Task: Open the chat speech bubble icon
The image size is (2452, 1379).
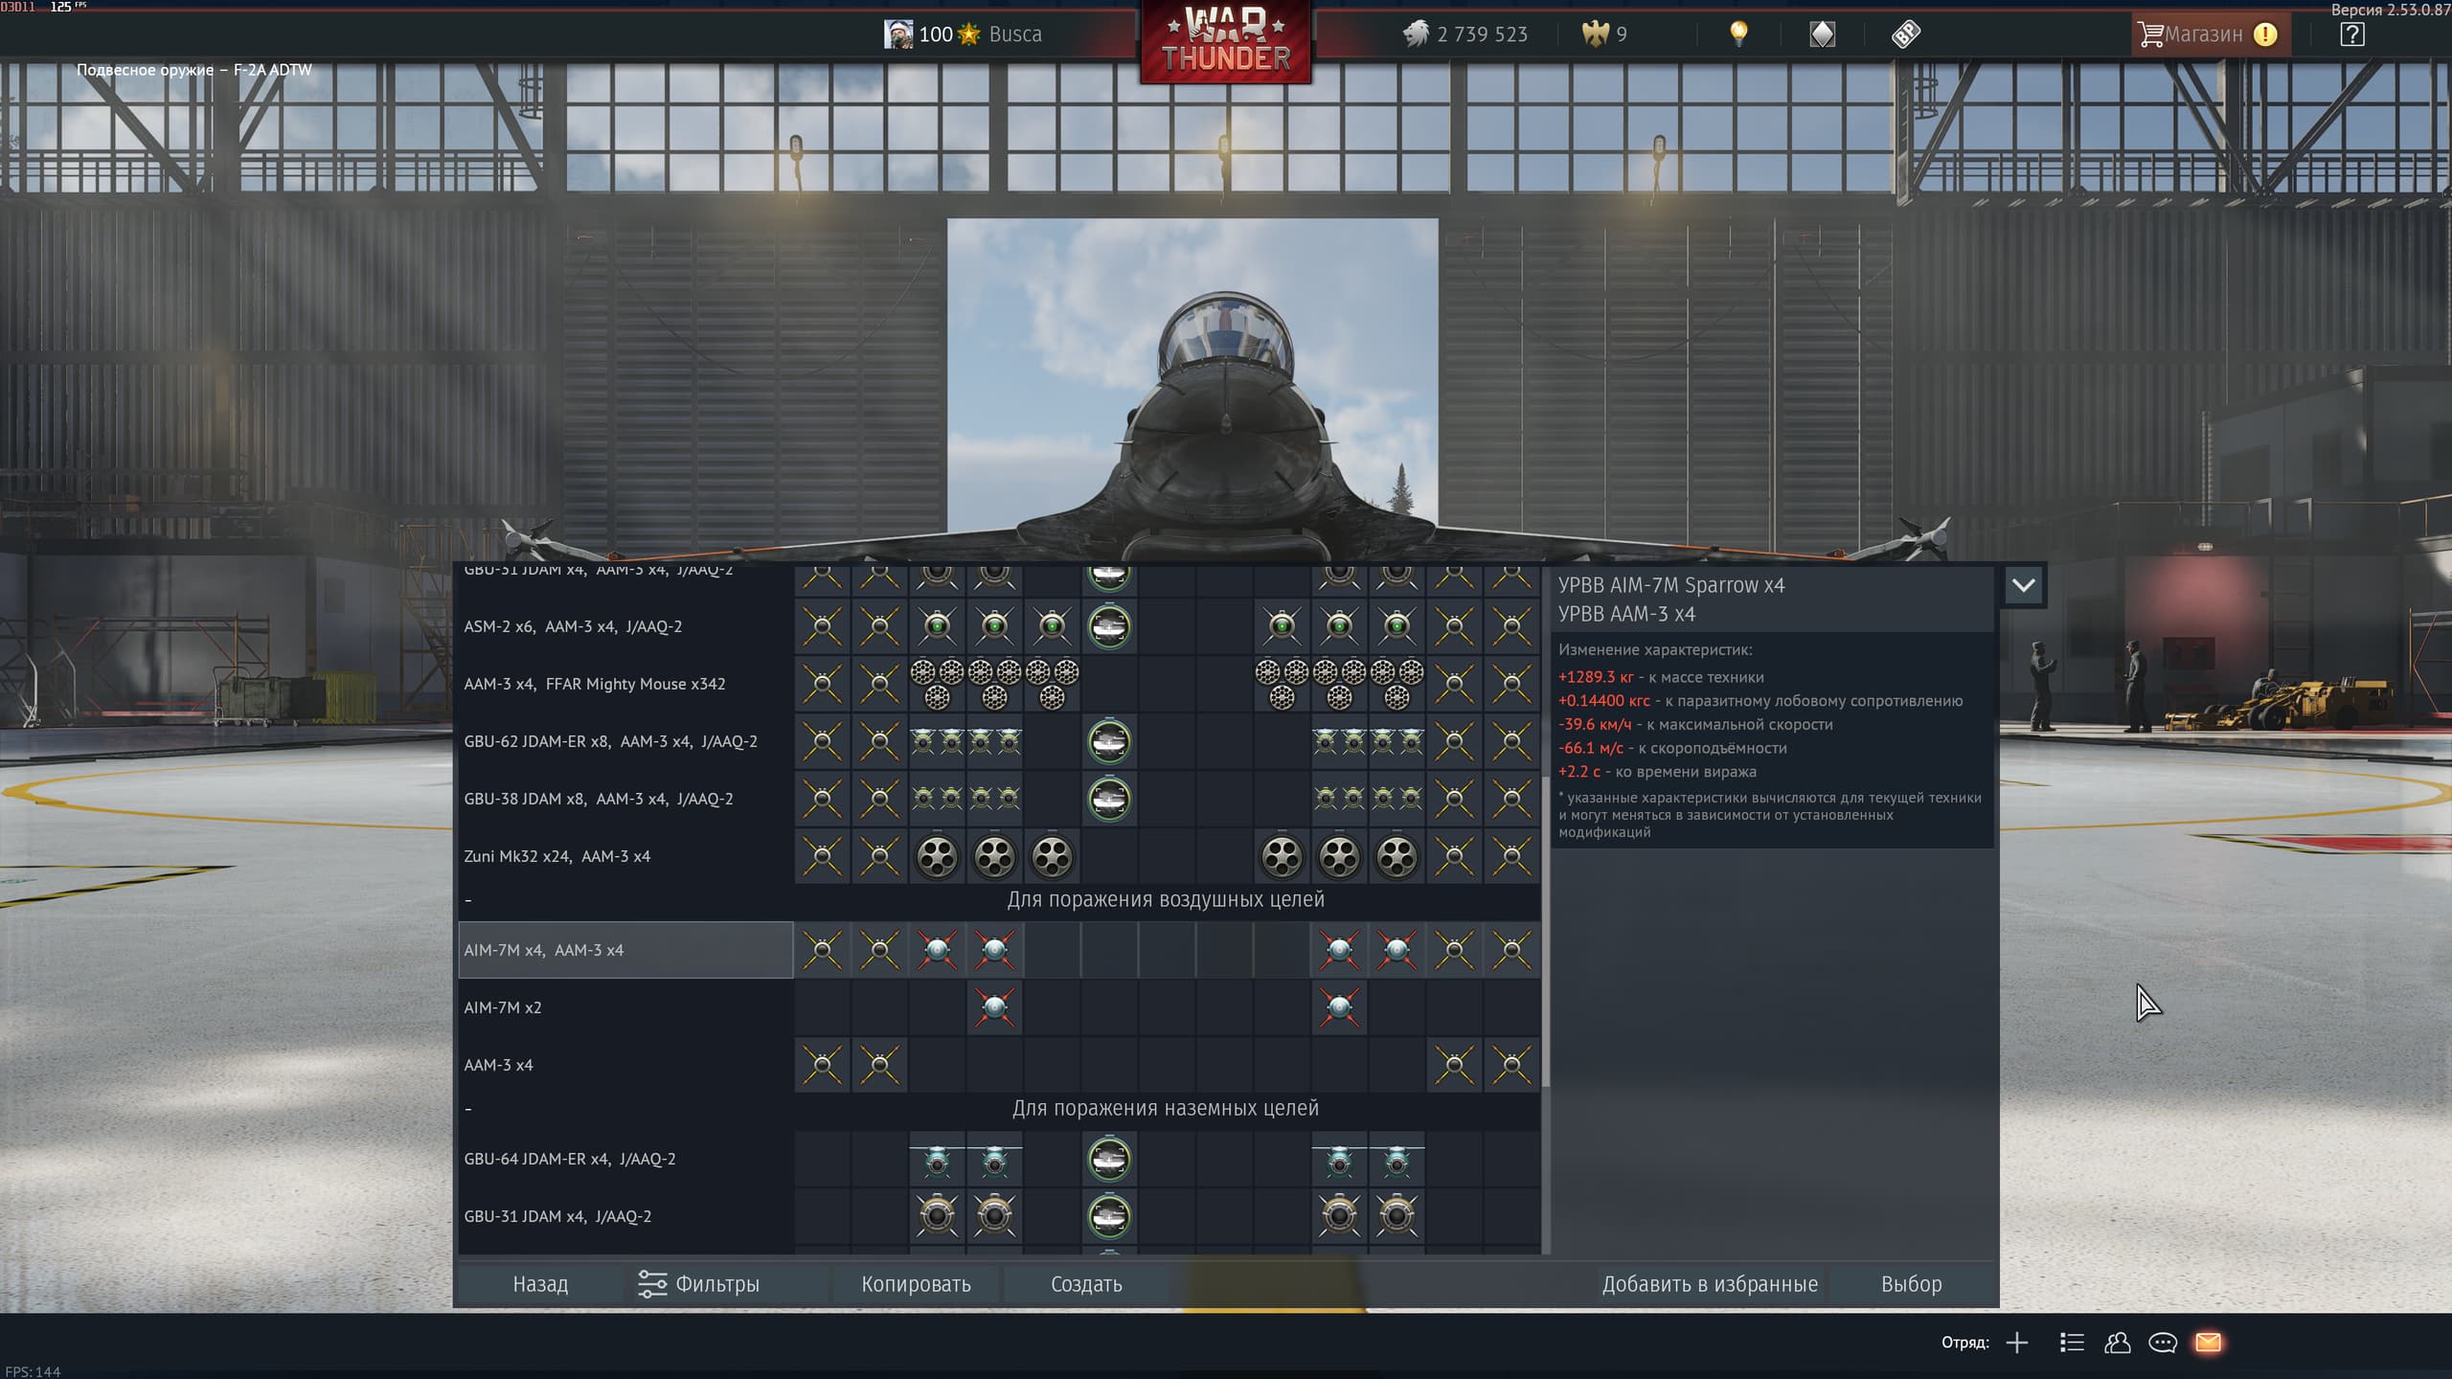Action: 2163,1343
